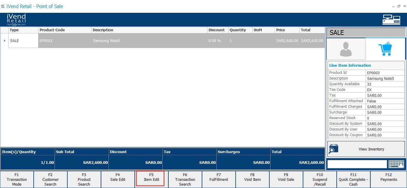This screenshot has height=188, width=407.
Task: Expand the row arrow beside SALE line
Action: click(x=4, y=41)
